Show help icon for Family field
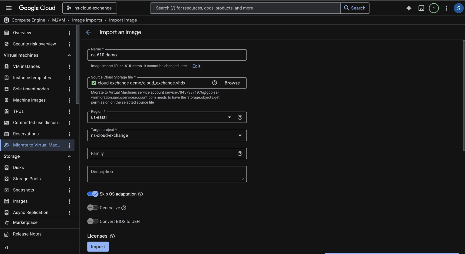This screenshot has width=465, height=254. pyautogui.click(x=240, y=154)
